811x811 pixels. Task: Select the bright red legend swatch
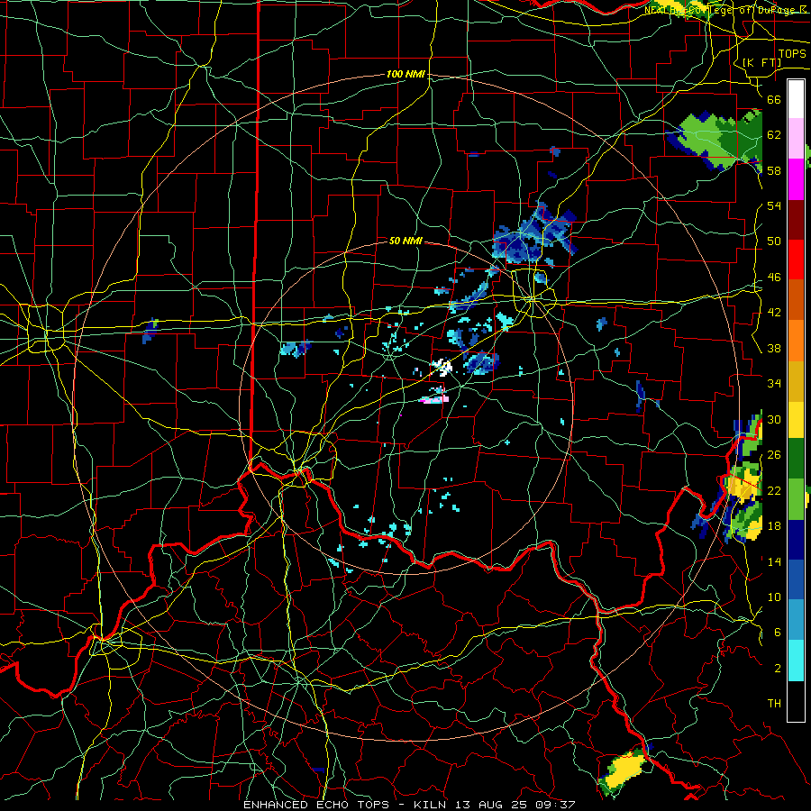[x=796, y=260]
